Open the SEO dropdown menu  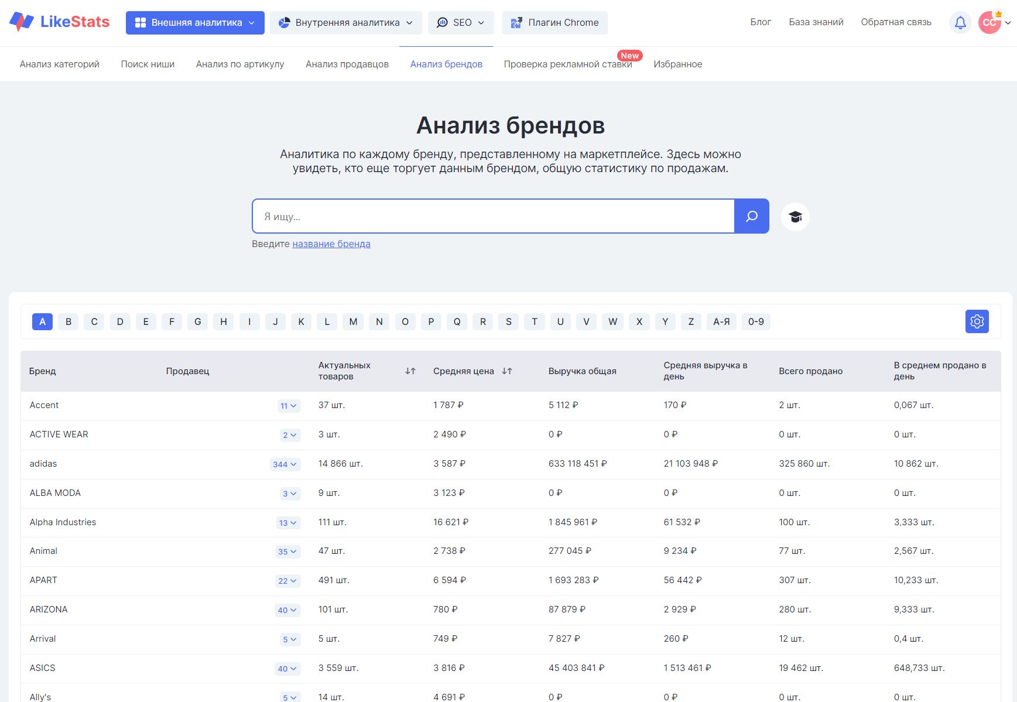point(461,23)
